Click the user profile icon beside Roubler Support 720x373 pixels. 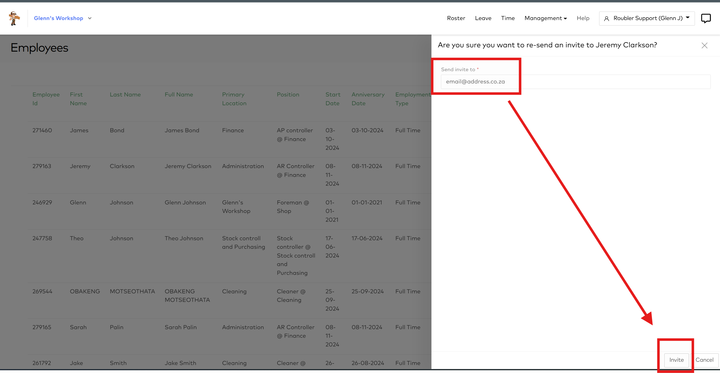coord(607,19)
